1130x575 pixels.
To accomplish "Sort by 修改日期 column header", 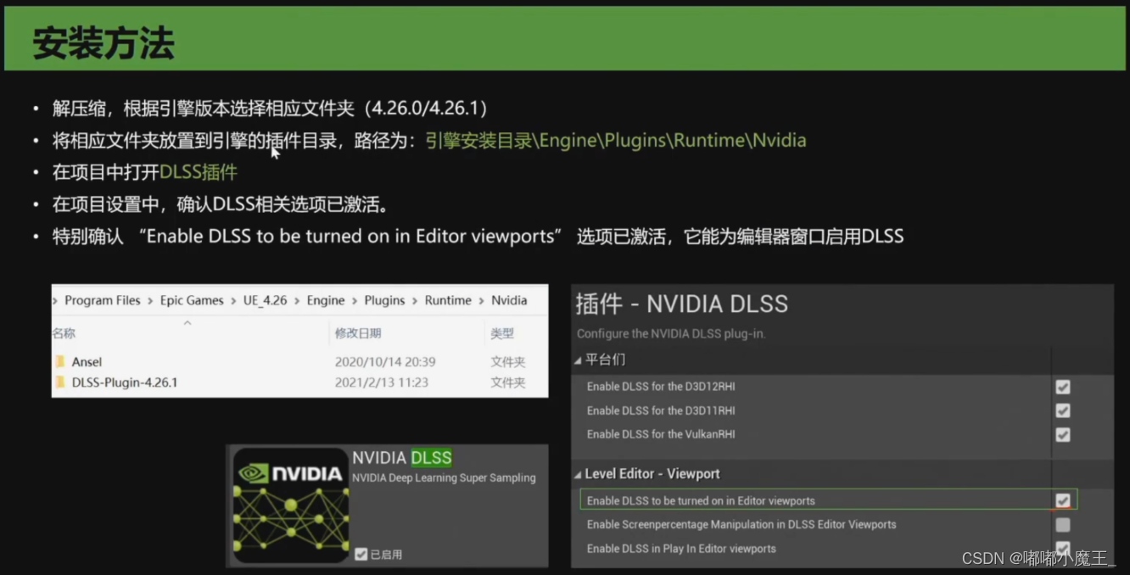I will [x=358, y=333].
